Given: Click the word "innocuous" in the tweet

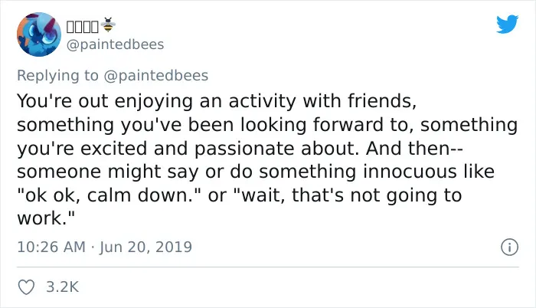Looking at the screenshot, I should pyautogui.click(x=410, y=172).
